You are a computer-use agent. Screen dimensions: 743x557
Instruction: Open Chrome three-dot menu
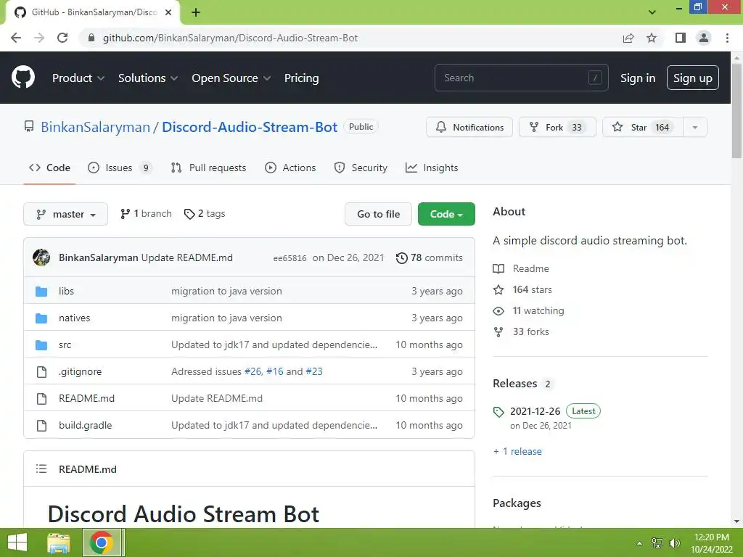727,38
